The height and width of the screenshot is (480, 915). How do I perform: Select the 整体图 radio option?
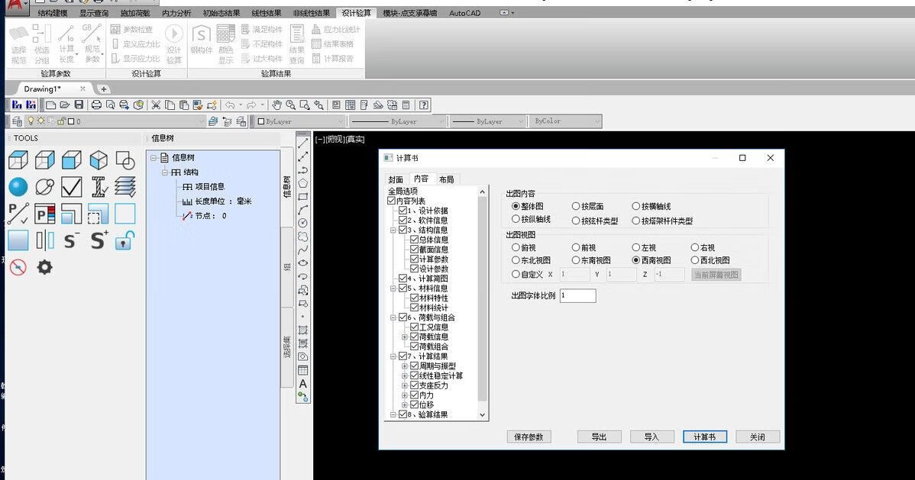(516, 206)
